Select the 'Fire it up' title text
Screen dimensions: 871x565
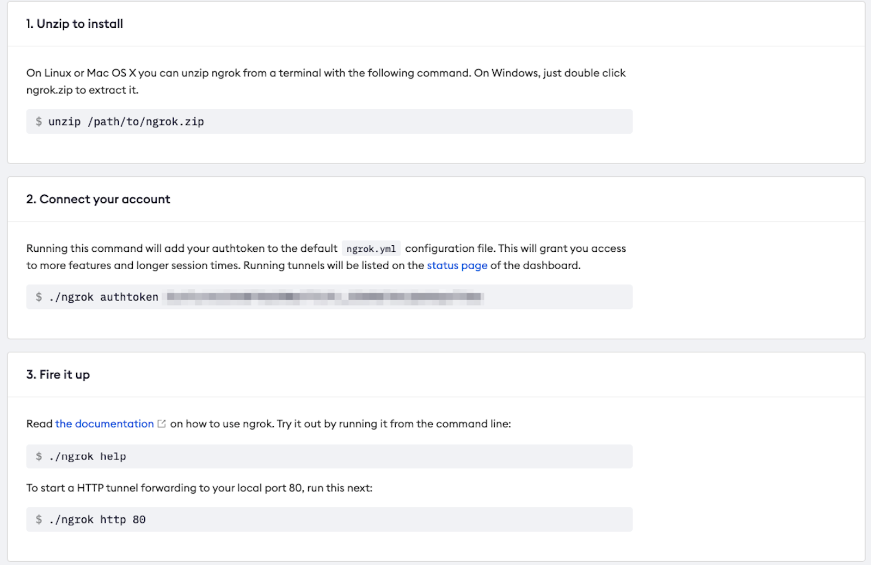(64, 374)
